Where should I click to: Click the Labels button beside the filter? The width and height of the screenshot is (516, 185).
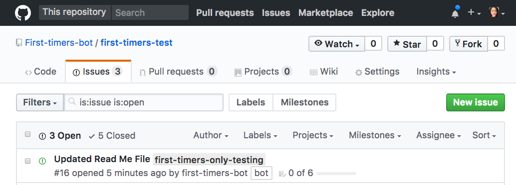251,102
